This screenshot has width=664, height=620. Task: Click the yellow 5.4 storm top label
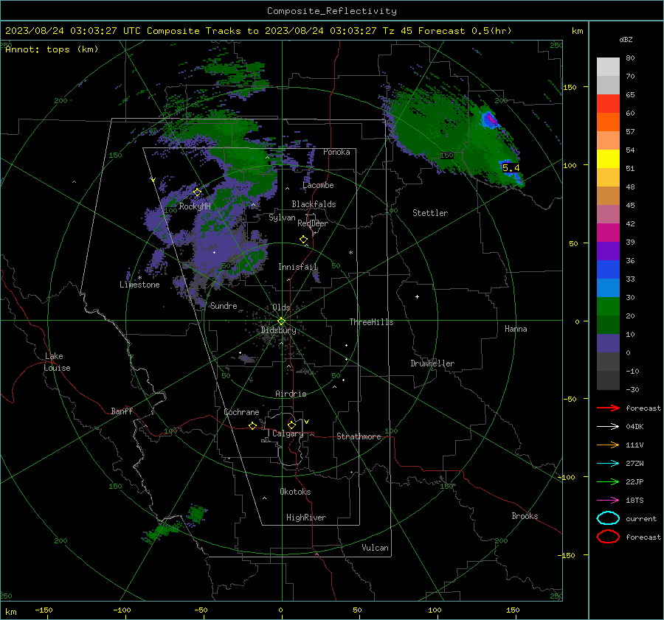coord(511,168)
